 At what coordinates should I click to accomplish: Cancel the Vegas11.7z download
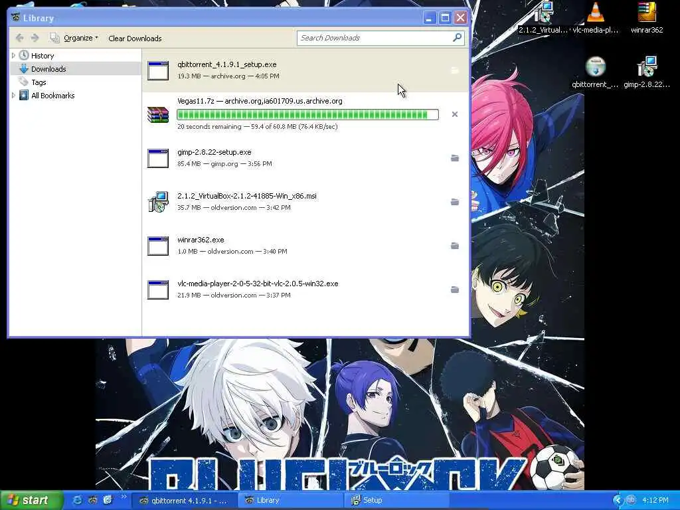pyautogui.click(x=454, y=114)
